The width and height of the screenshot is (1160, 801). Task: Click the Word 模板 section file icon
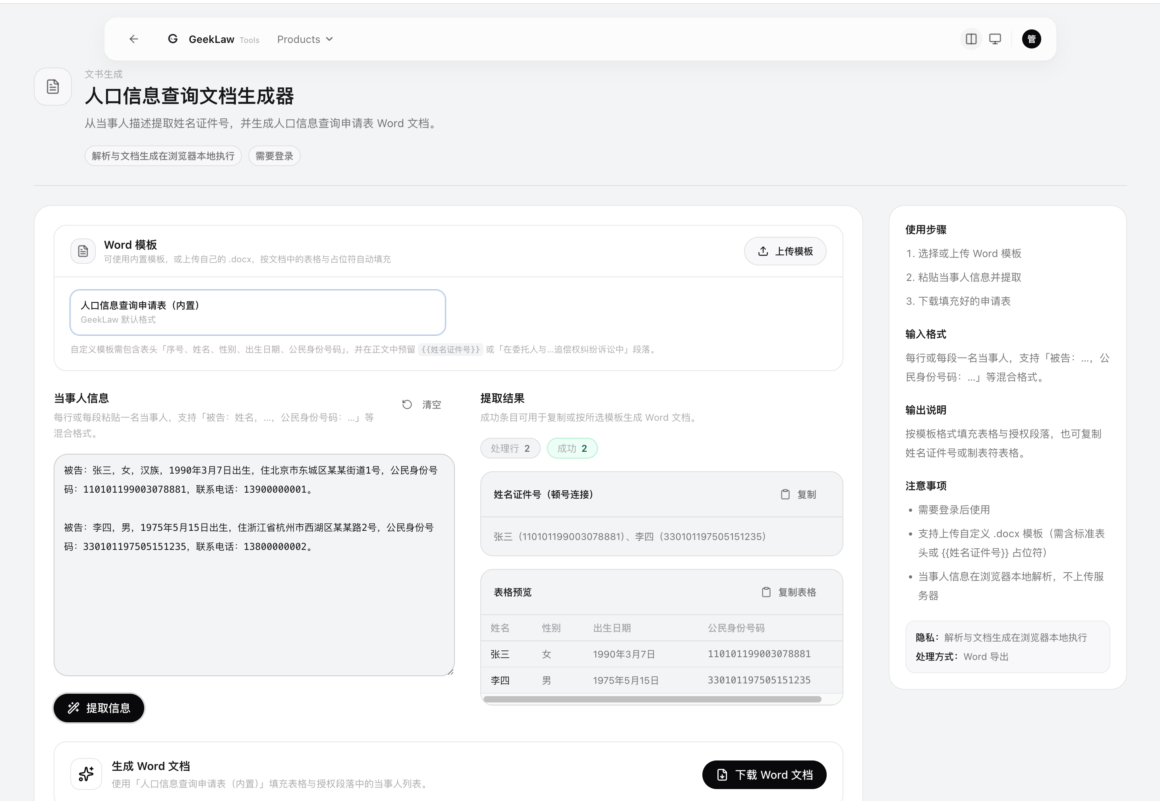point(83,251)
